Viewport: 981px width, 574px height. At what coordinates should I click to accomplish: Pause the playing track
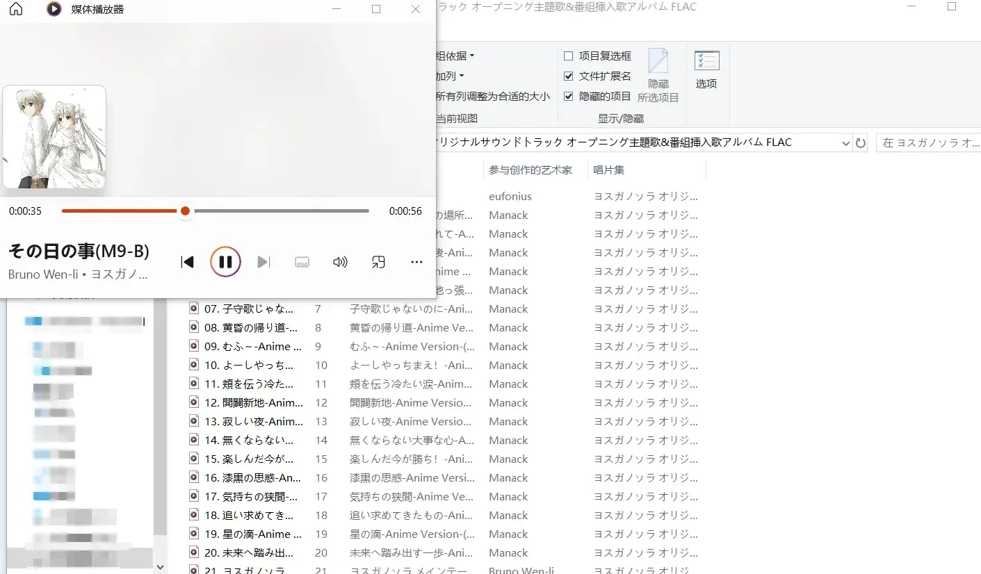pyautogui.click(x=225, y=262)
